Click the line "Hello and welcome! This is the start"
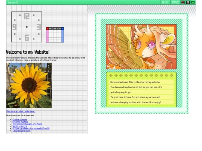Screen dimensions: 202x151 (135, 82)
